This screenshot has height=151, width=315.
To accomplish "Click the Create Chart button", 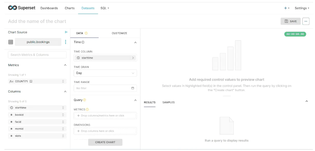I will 105,142.
